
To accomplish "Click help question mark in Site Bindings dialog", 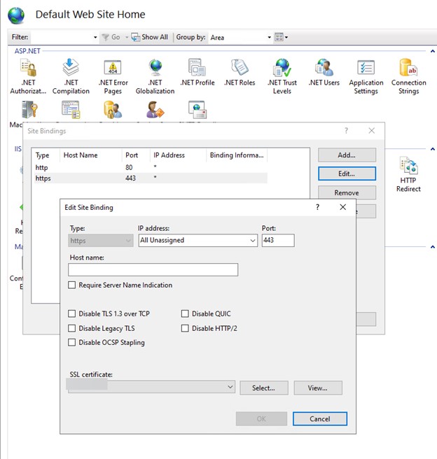I will (346, 131).
